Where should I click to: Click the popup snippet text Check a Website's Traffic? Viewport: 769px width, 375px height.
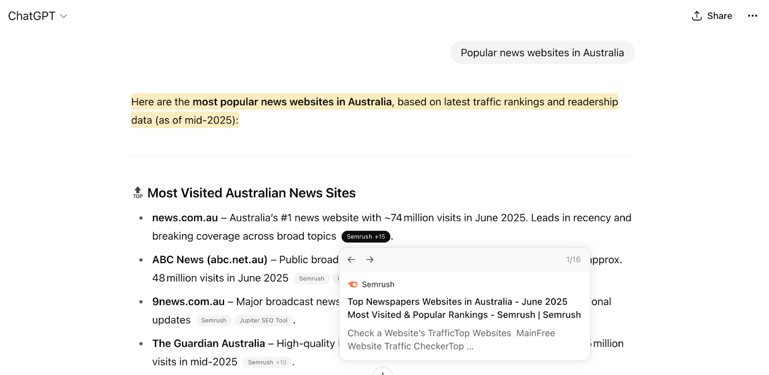451,339
